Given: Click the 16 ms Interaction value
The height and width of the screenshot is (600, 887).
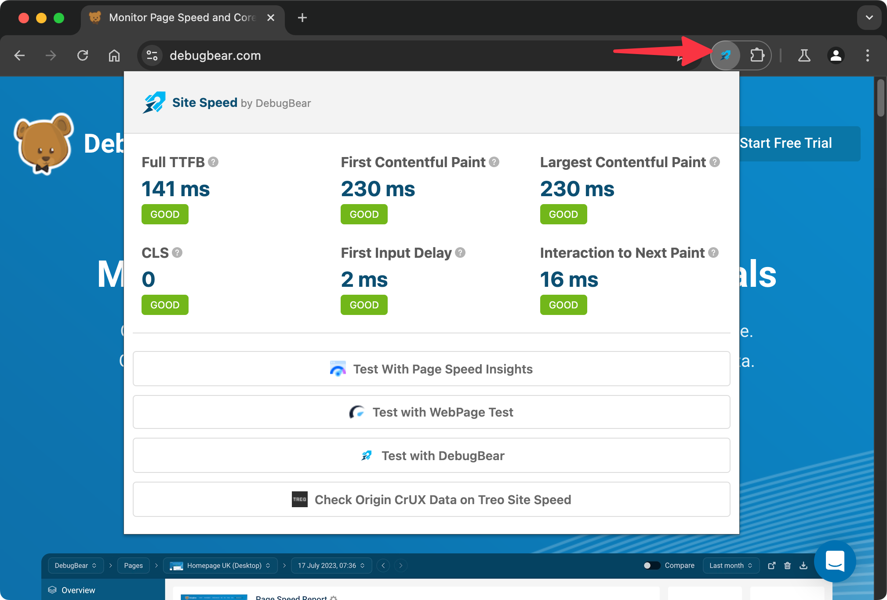Looking at the screenshot, I should [x=569, y=280].
